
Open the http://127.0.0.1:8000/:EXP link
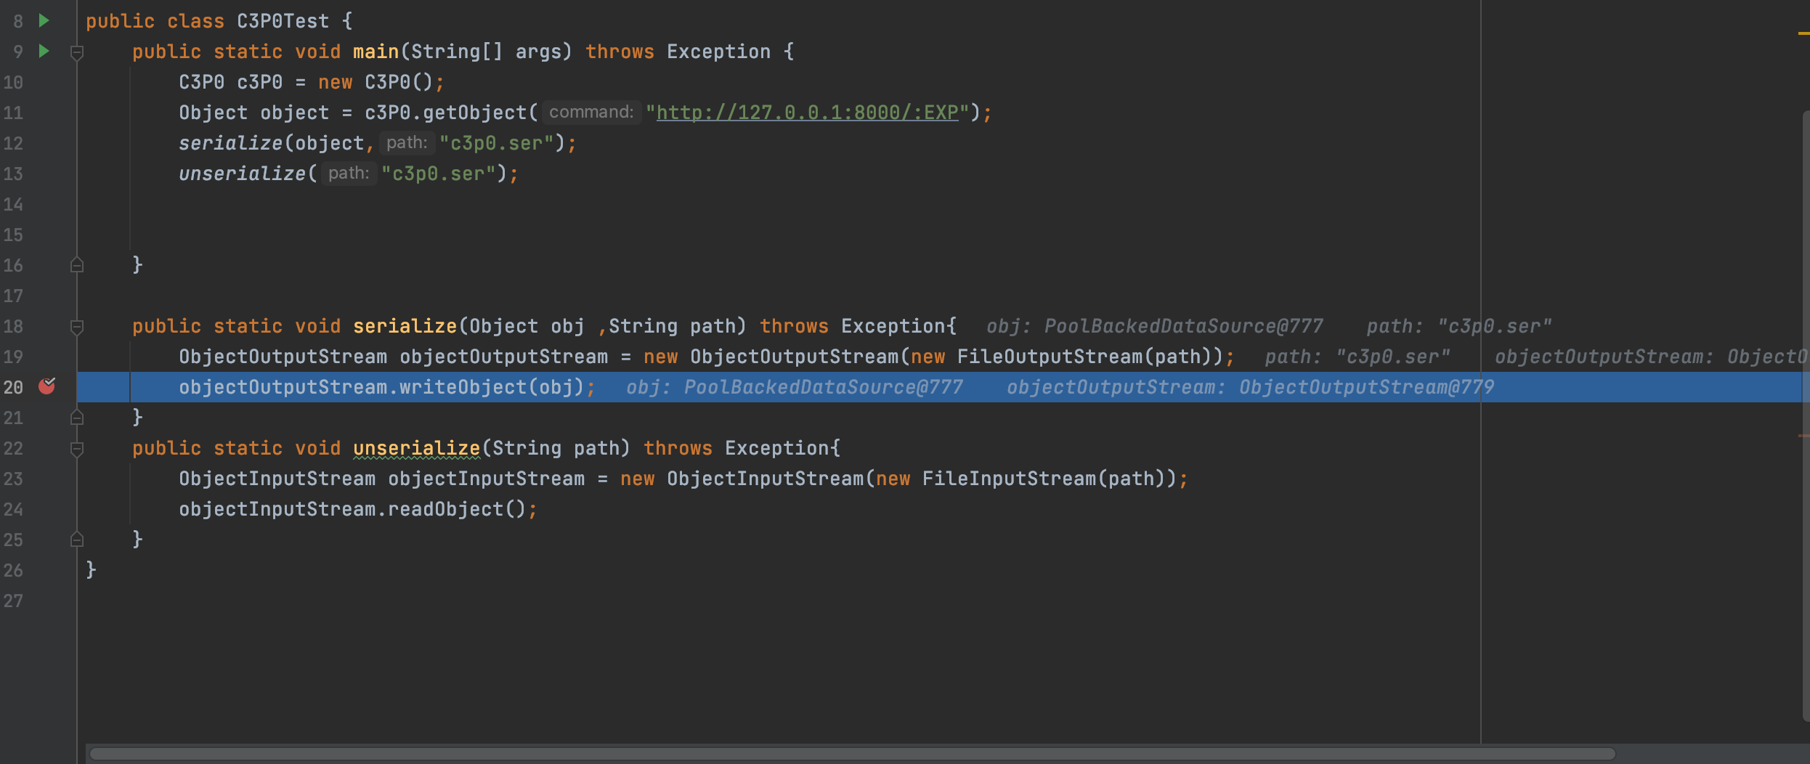tap(808, 113)
